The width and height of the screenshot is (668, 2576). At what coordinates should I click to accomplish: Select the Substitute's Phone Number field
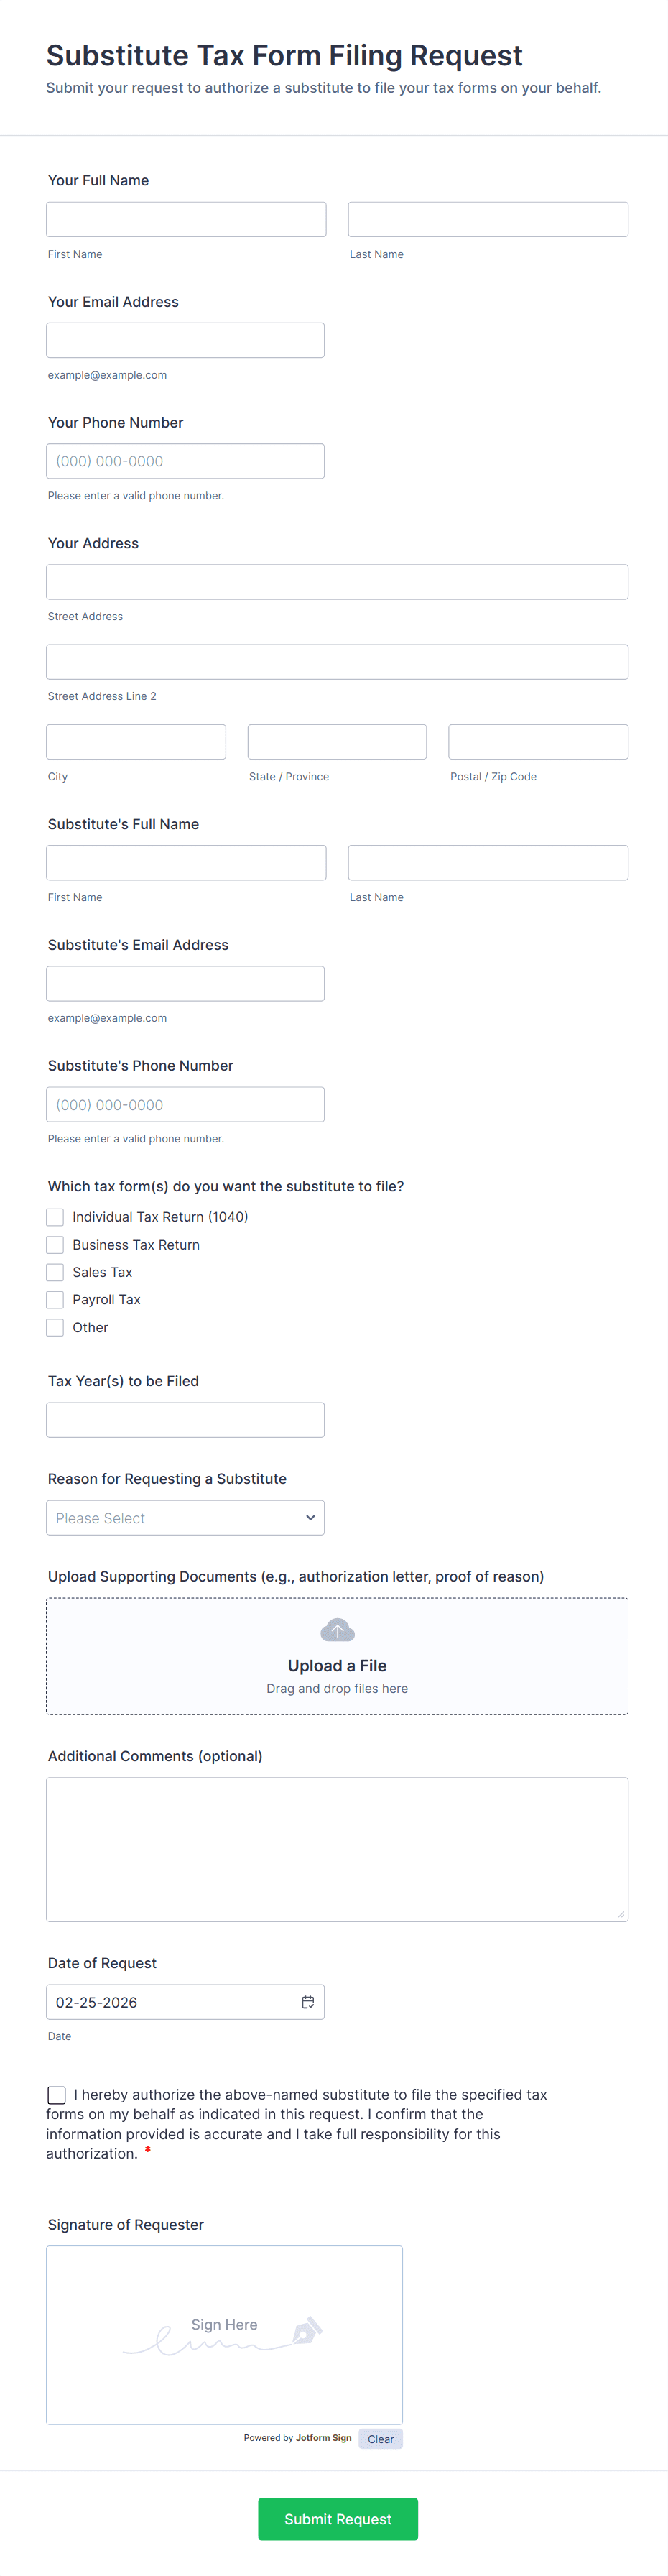(x=185, y=1104)
